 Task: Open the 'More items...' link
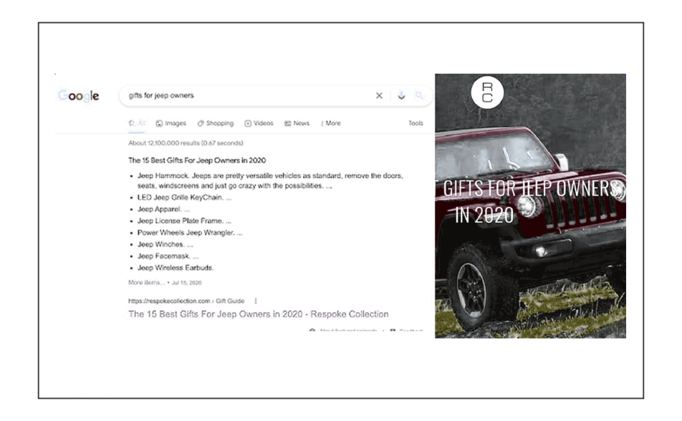pos(147,283)
